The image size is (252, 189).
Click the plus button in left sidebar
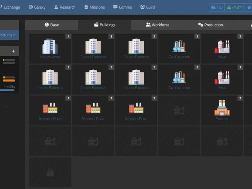[13, 51]
